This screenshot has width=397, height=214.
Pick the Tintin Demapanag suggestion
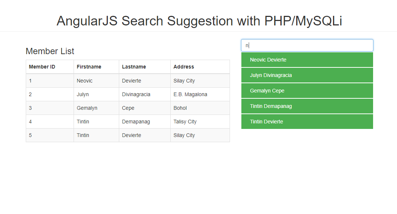coord(307,106)
